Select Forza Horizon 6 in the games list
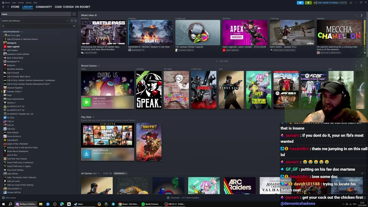This screenshot has height=207, width=368. [14, 136]
